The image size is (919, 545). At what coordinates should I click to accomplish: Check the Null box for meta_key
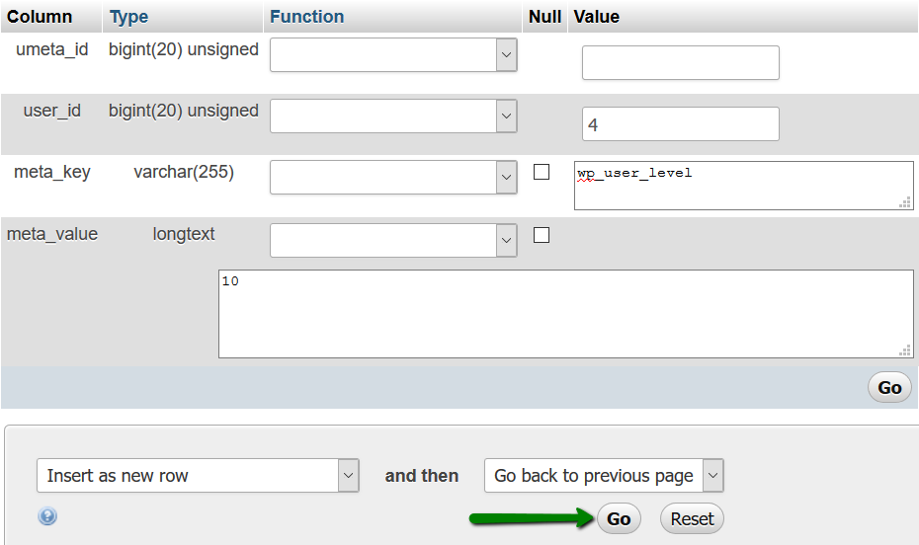542,172
